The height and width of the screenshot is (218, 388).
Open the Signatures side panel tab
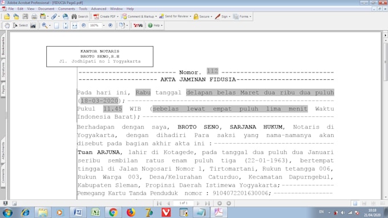pyautogui.click(x=3, y=70)
